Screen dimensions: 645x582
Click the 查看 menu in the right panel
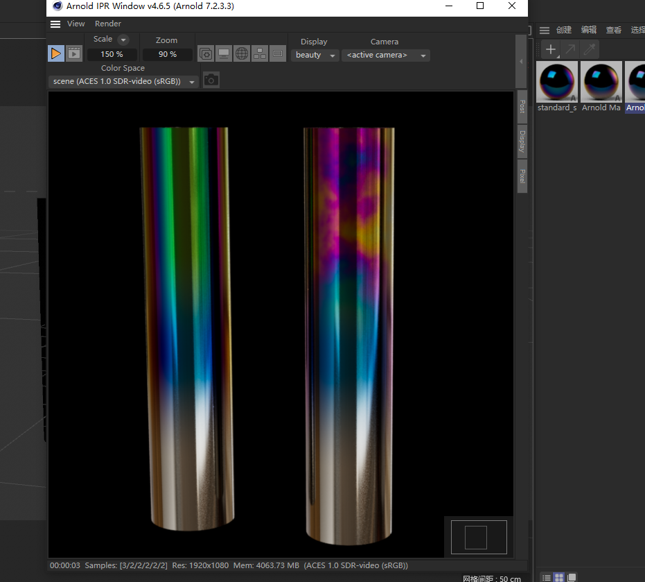coord(613,30)
